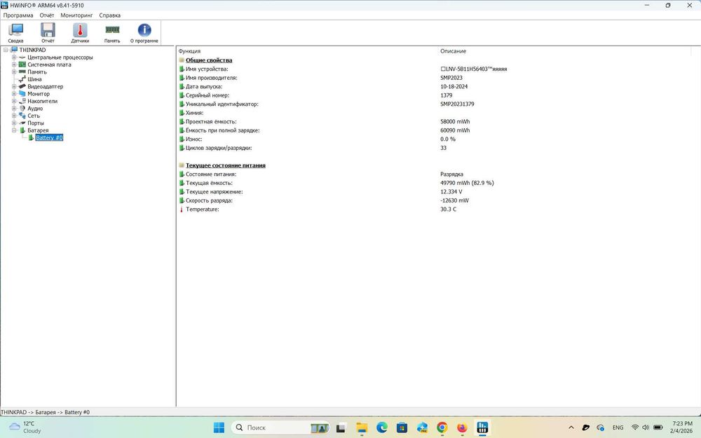Click the Описание column header
This screenshot has width=701, height=438.
coord(453,51)
